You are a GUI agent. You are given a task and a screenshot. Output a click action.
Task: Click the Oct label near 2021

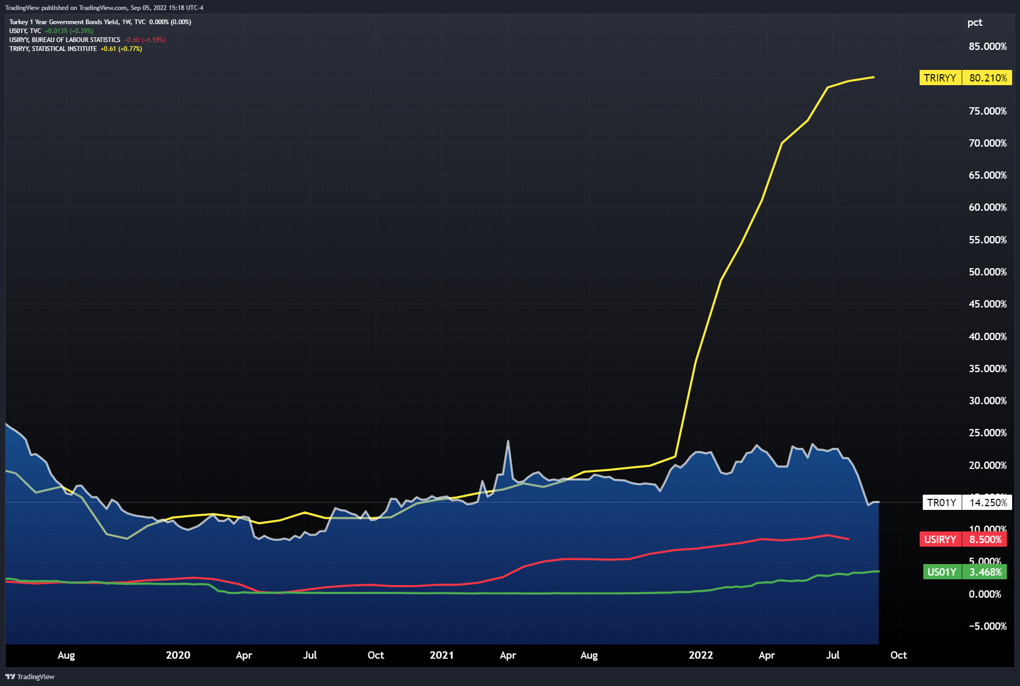click(x=376, y=655)
